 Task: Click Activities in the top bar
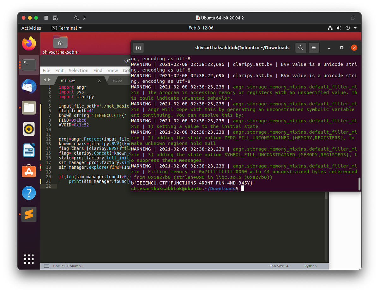[31, 28]
